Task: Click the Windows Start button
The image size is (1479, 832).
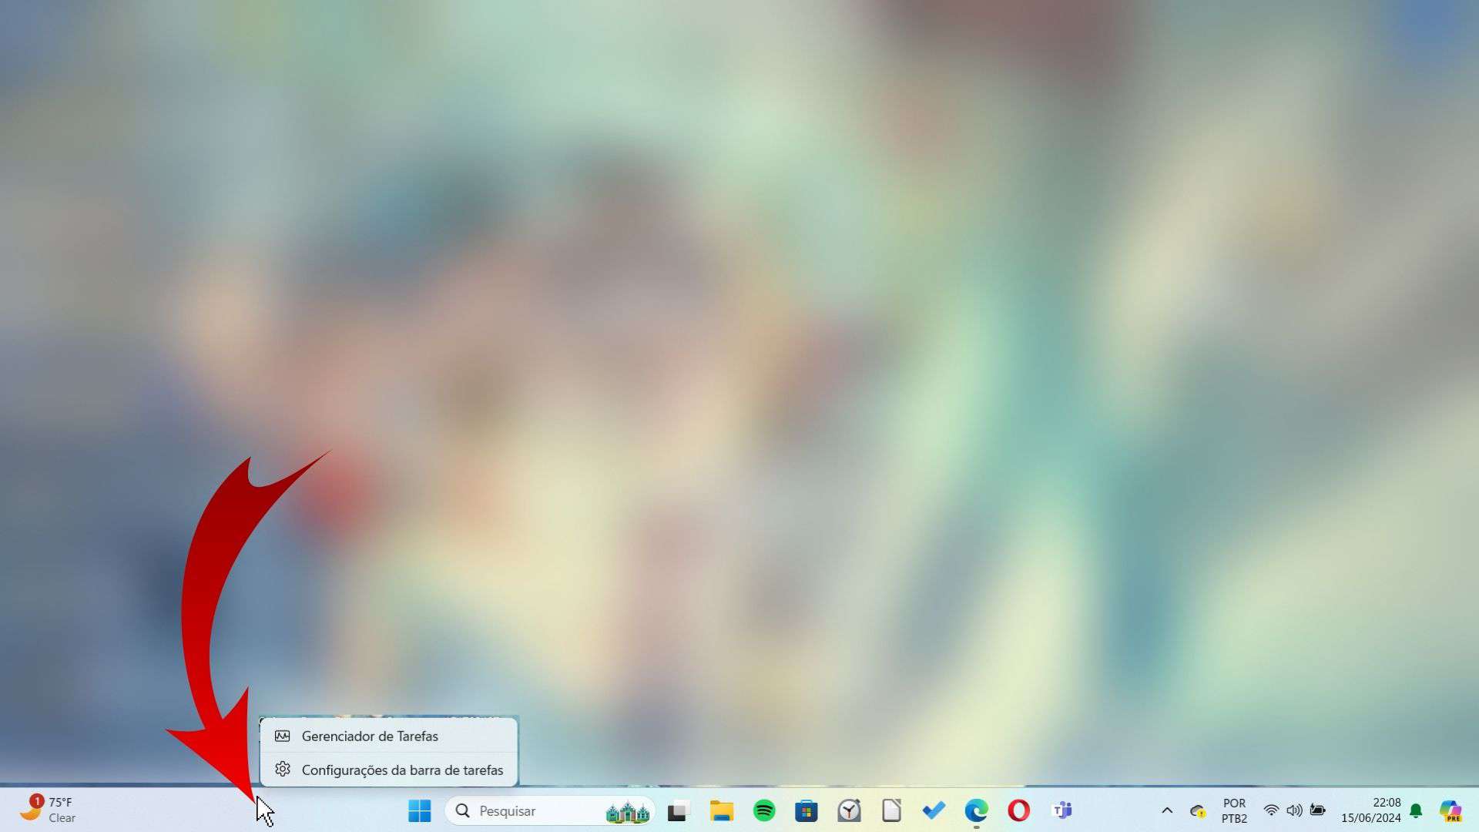Action: coord(420,810)
